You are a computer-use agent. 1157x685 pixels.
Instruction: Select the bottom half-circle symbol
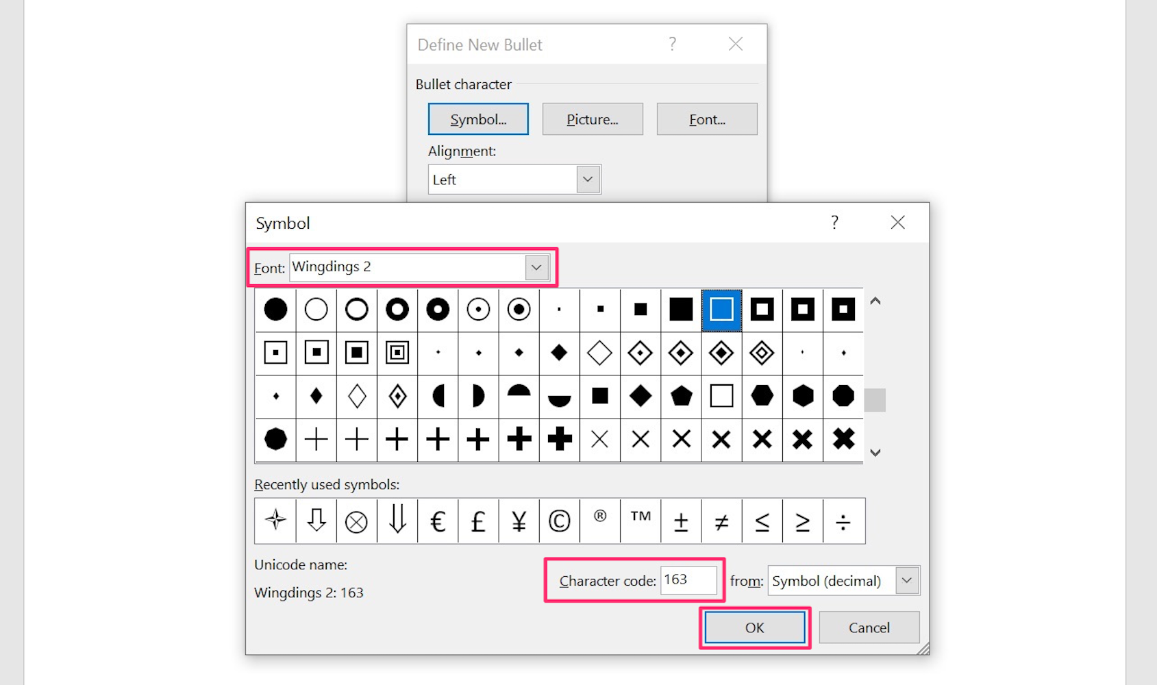559,396
